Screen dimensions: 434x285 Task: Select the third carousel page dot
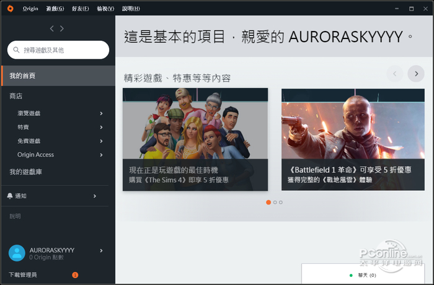[281, 202]
